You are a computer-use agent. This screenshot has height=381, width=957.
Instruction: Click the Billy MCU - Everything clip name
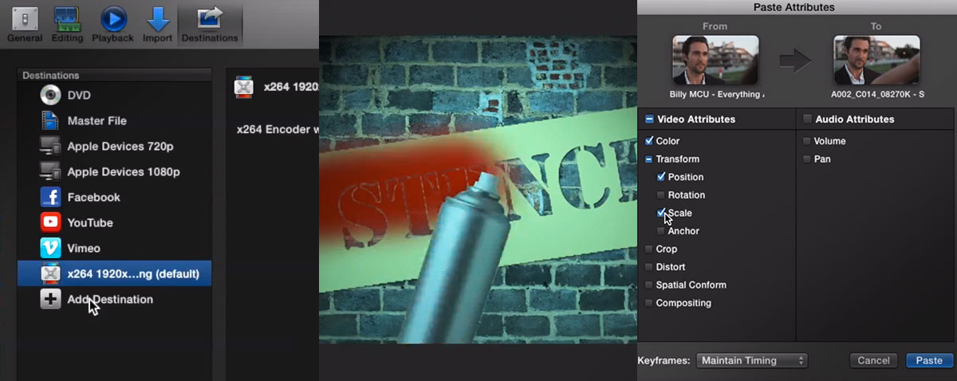718,95
